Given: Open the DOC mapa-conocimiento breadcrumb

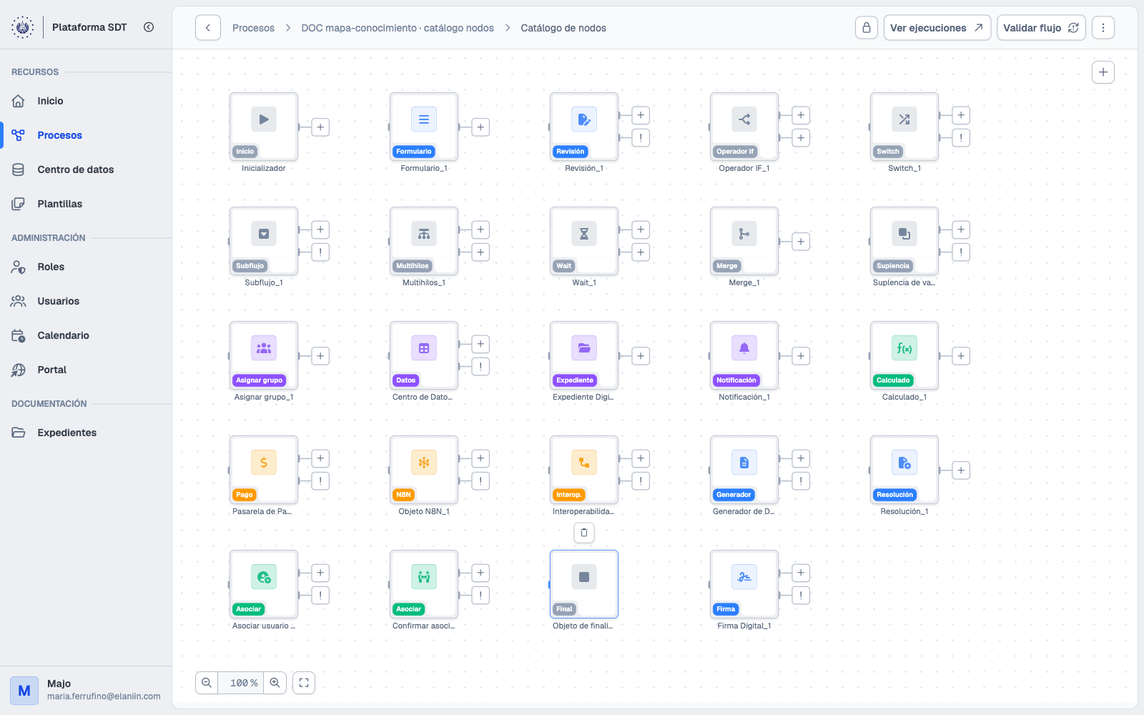Looking at the screenshot, I should (x=398, y=28).
